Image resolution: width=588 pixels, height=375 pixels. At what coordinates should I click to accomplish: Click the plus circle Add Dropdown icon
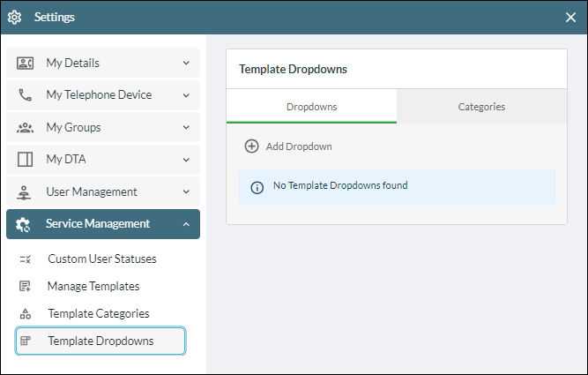(251, 146)
